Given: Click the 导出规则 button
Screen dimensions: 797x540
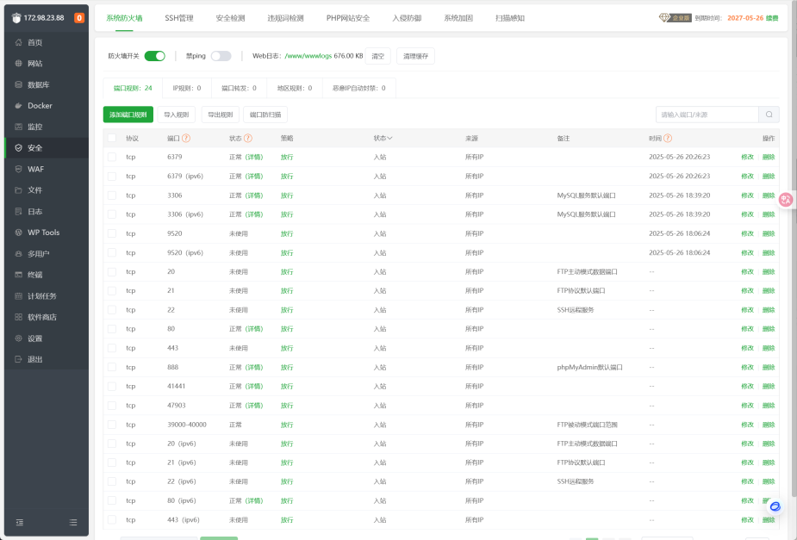Looking at the screenshot, I should pos(220,115).
